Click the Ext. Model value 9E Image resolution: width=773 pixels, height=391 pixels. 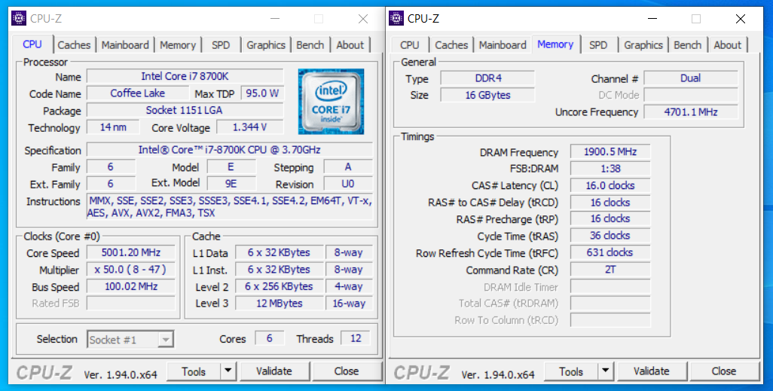[x=231, y=183]
